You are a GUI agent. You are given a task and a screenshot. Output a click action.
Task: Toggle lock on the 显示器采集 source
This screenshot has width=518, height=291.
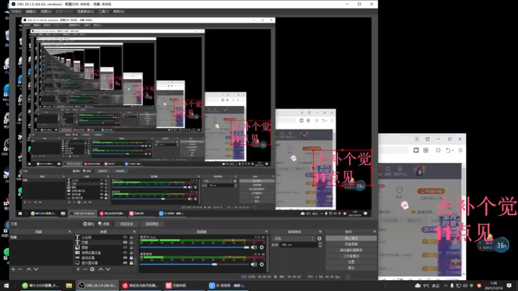click(x=131, y=263)
